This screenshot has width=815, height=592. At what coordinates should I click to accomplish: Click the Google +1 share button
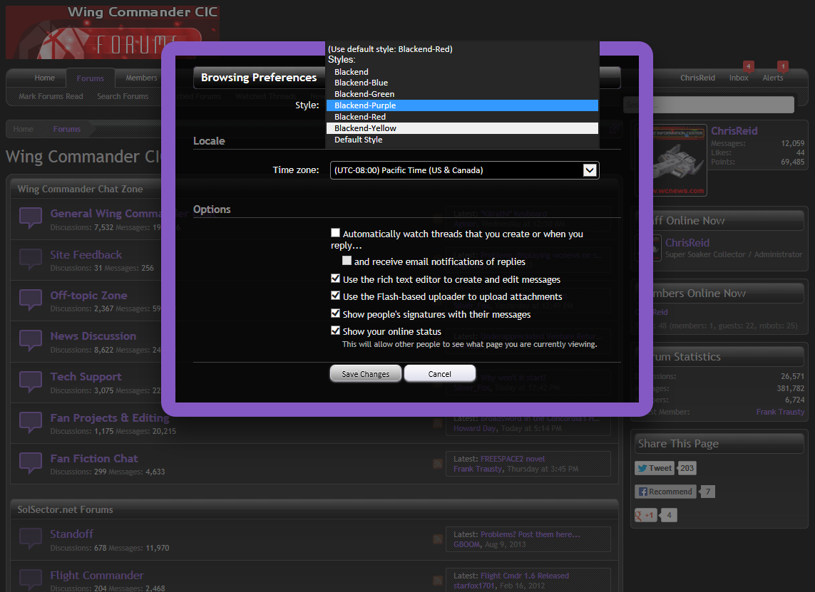(x=646, y=515)
